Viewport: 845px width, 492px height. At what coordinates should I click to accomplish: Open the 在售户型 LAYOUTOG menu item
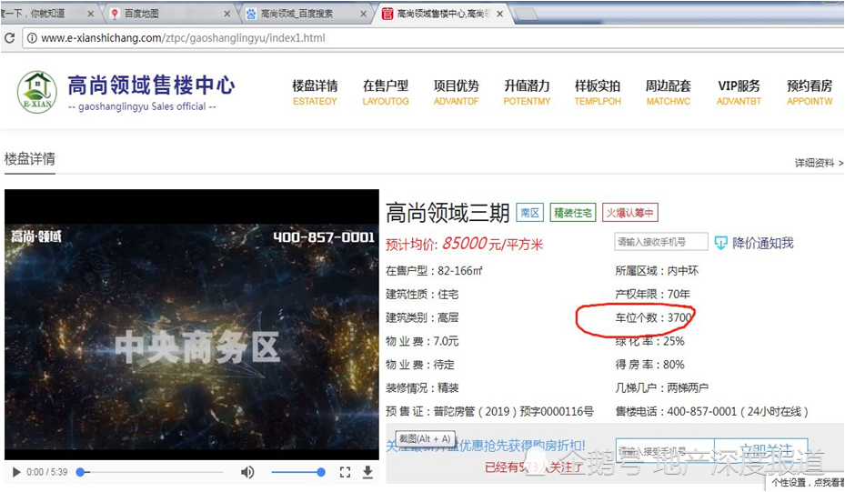386,93
